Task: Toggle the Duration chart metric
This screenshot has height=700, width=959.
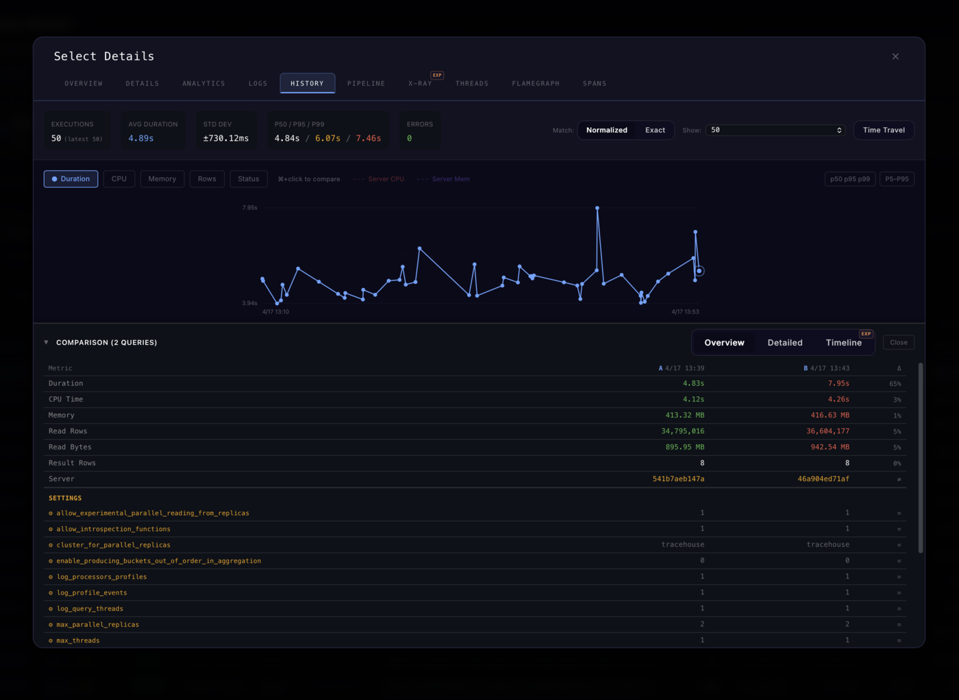Action: coord(71,179)
